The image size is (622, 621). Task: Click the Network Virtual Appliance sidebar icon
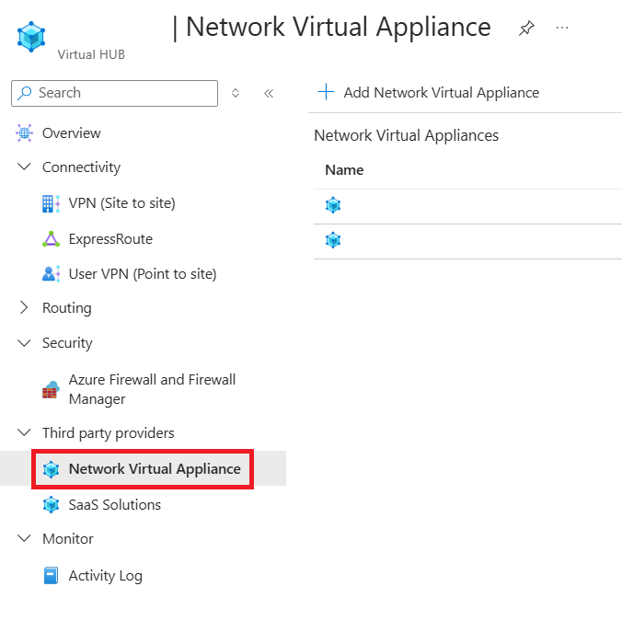(51, 469)
